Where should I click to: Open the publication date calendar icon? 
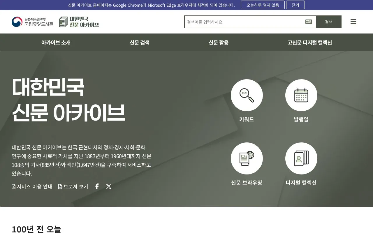click(301, 95)
